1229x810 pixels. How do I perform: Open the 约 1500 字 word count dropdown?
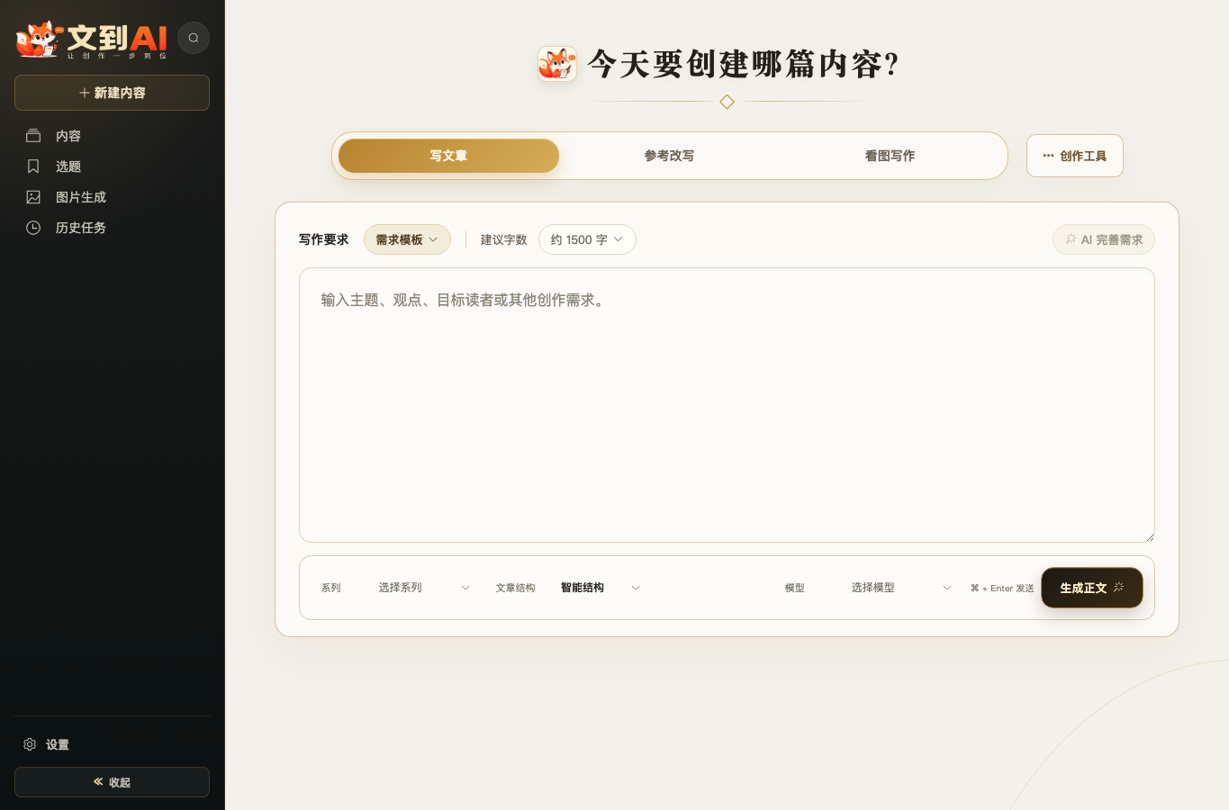coord(587,239)
